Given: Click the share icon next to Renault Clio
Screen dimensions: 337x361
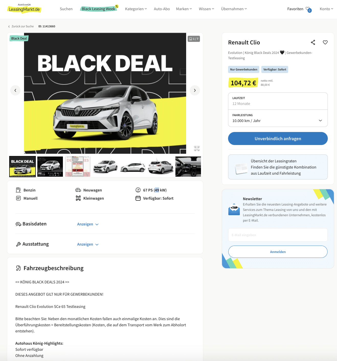Looking at the screenshot, I should click(313, 42).
